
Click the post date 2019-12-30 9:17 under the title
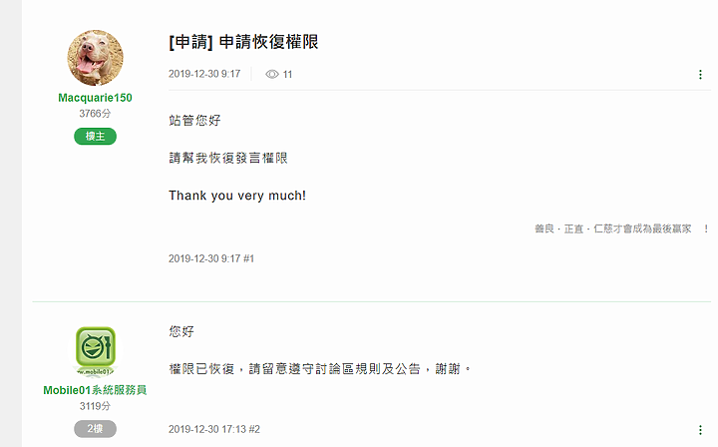204,74
